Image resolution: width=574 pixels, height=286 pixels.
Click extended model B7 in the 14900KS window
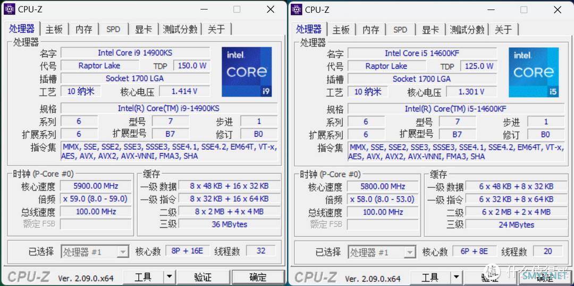click(170, 134)
